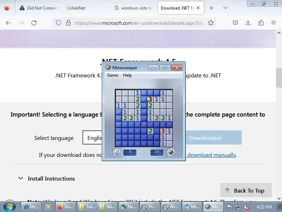282x212 pixels.
Task: Save the page to Pocket
Action: click(x=235, y=23)
